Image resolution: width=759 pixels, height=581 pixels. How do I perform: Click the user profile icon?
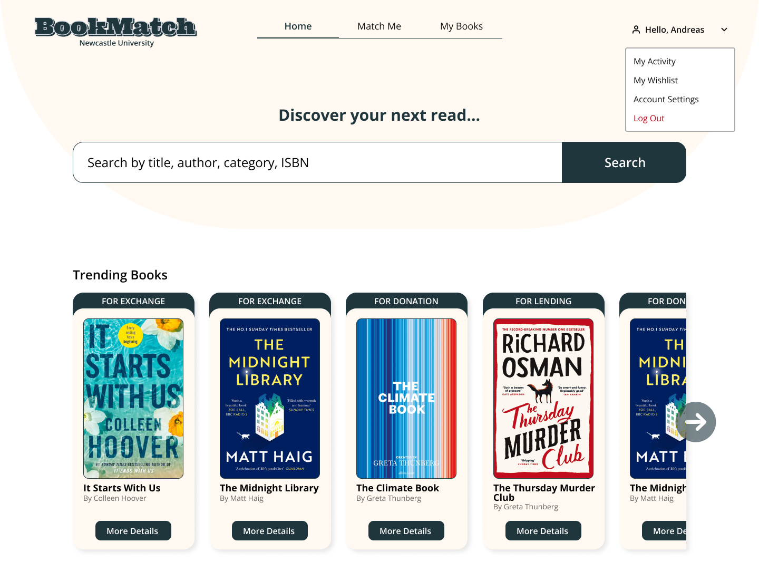point(636,30)
